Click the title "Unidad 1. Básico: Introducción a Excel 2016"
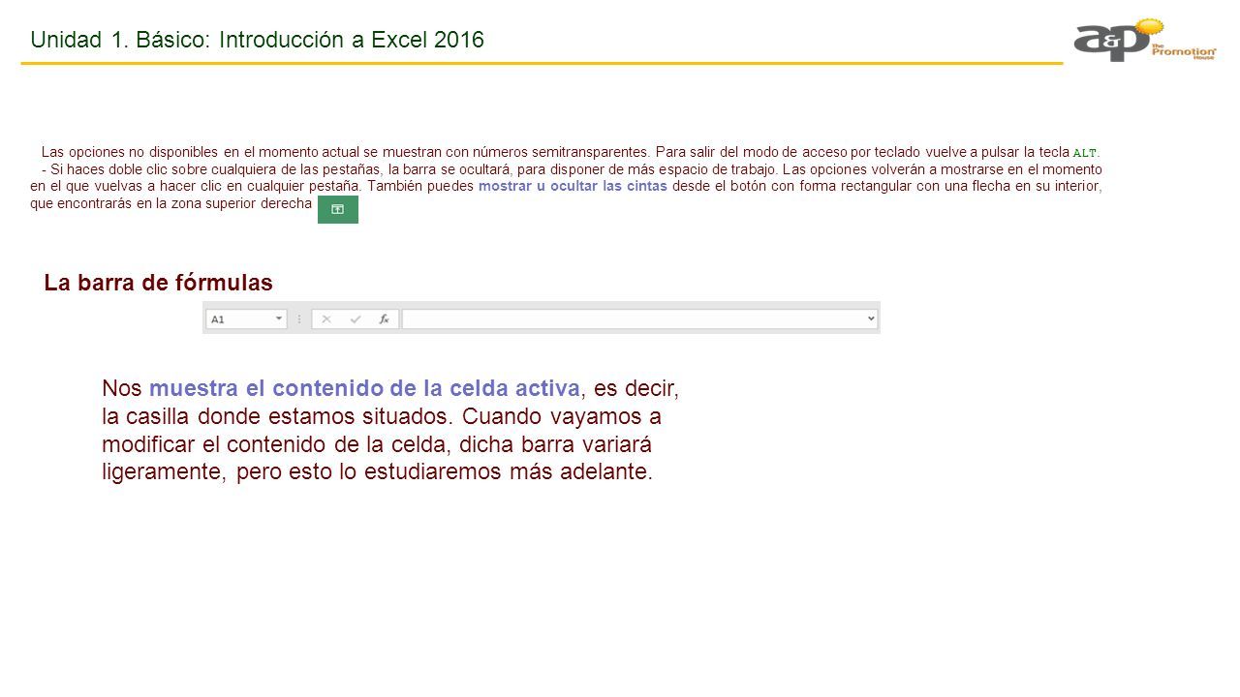The image size is (1240, 697). tap(258, 40)
